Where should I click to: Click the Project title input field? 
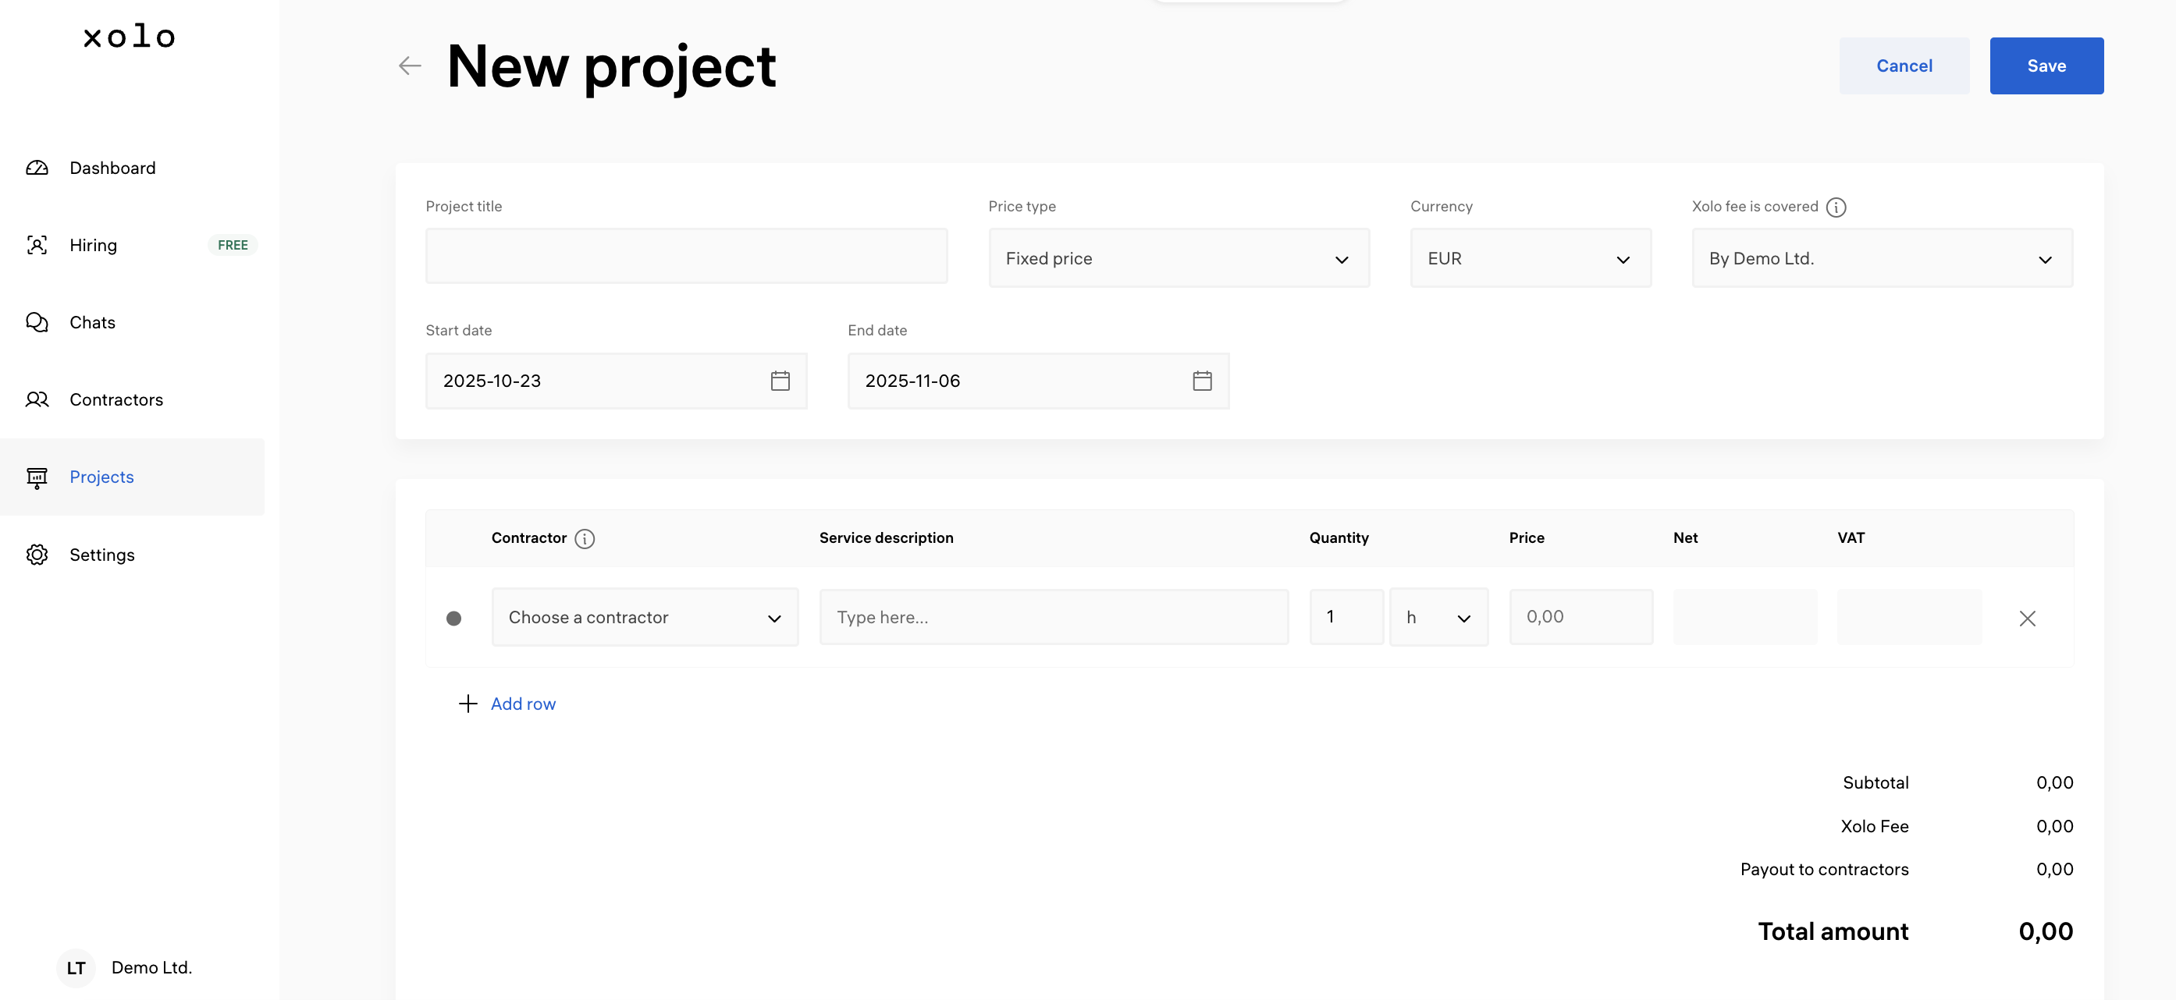(x=686, y=256)
